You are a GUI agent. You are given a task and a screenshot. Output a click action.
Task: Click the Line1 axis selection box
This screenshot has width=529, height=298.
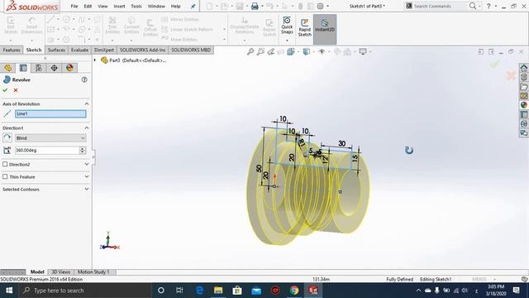point(50,114)
